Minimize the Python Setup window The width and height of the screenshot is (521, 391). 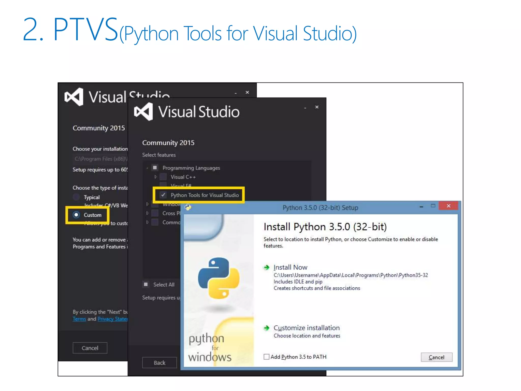coord(421,206)
